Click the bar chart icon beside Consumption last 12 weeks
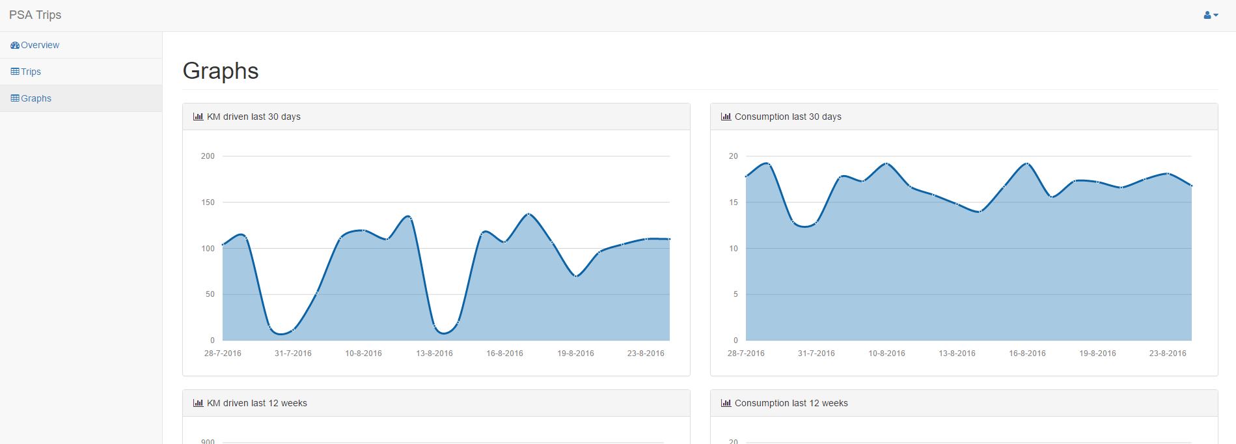 coord(726,403)
